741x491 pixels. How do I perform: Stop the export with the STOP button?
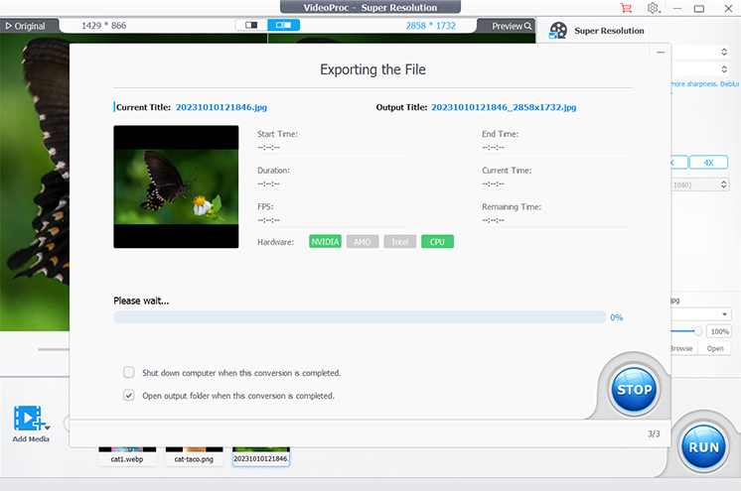634,390
